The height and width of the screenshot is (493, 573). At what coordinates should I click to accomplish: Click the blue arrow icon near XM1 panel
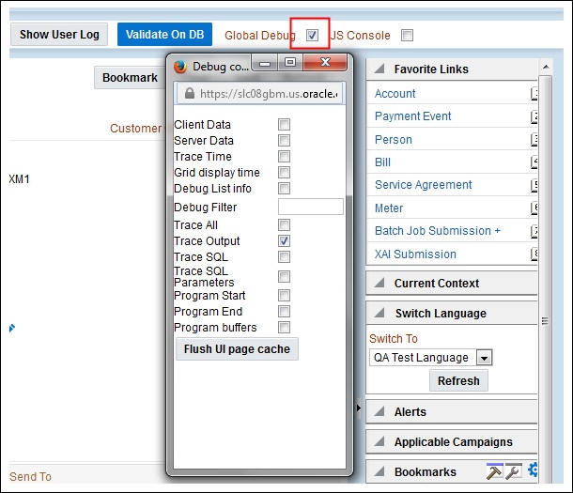tap(12, 328)
